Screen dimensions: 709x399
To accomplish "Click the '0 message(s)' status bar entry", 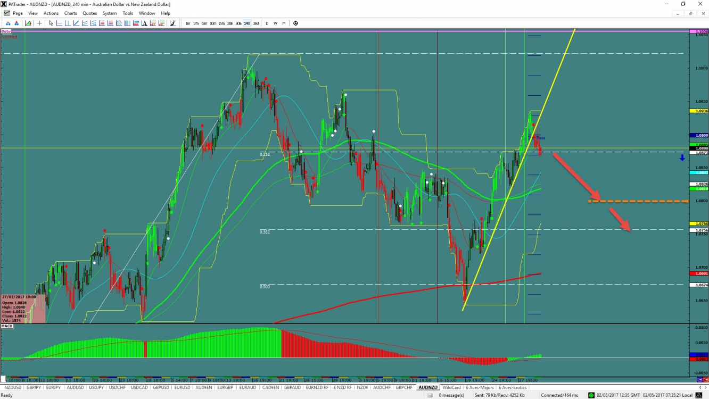I will 451,395.
